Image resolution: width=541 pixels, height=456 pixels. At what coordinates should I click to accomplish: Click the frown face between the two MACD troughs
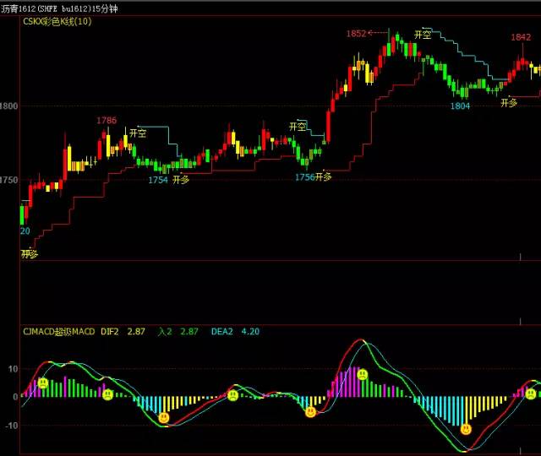pos(233,395)
